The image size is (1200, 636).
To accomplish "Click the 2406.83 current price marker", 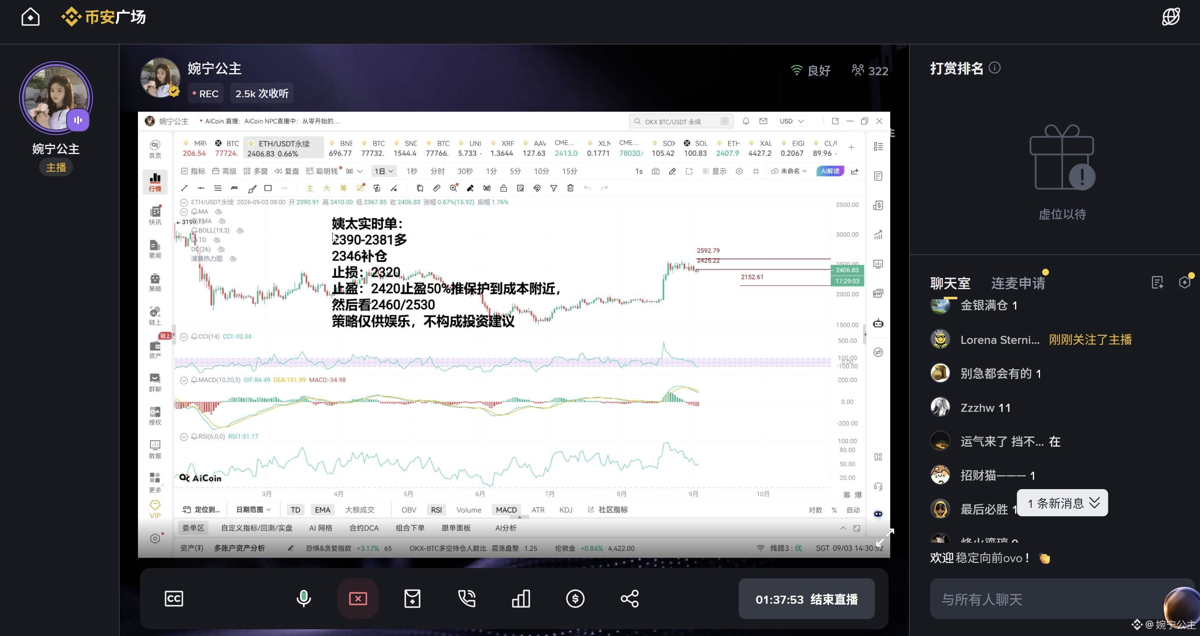I will pyautogui.click(x=847, y=270).
